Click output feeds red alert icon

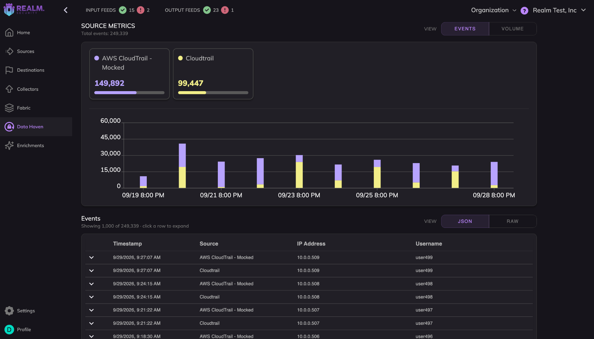pyautogui.click(x=225, y=10)
